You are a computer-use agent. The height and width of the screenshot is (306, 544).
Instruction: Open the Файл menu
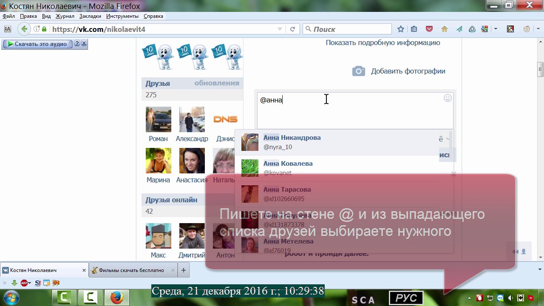[x=8, y=16]
